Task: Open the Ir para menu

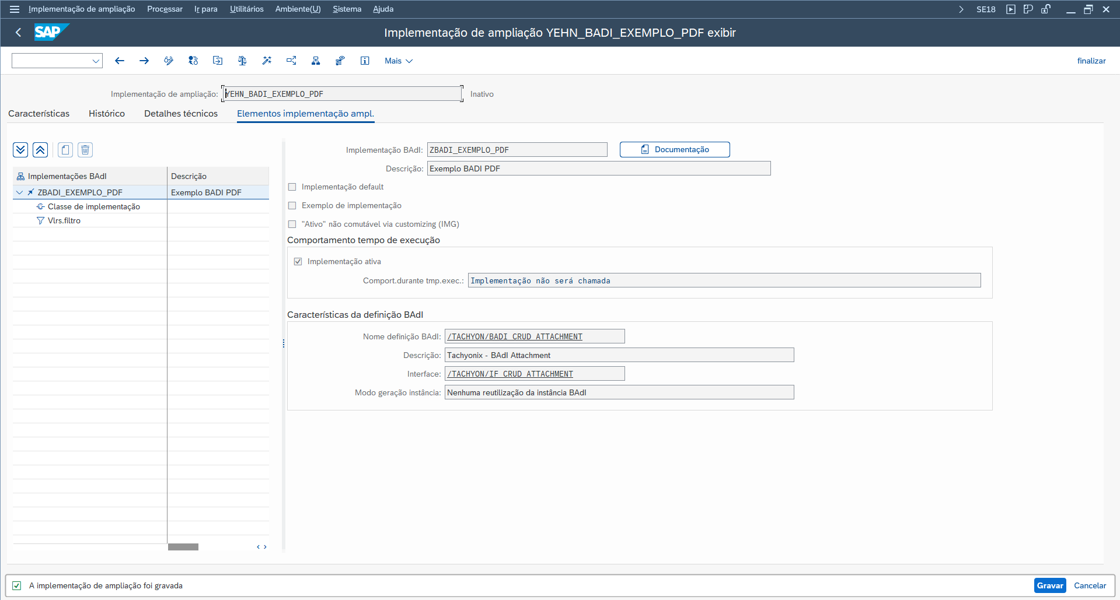Action: coord(206,9)
